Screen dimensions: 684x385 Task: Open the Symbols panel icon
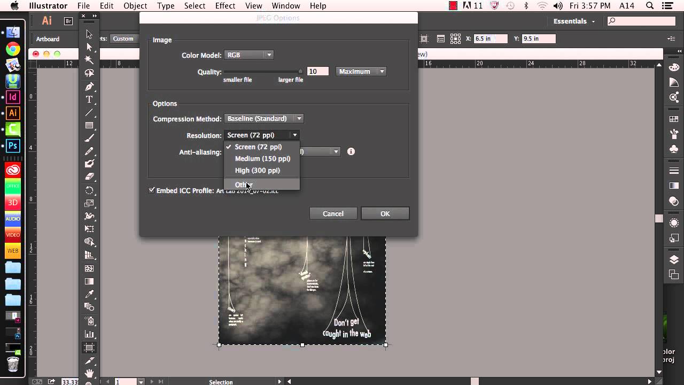[674, 149]
